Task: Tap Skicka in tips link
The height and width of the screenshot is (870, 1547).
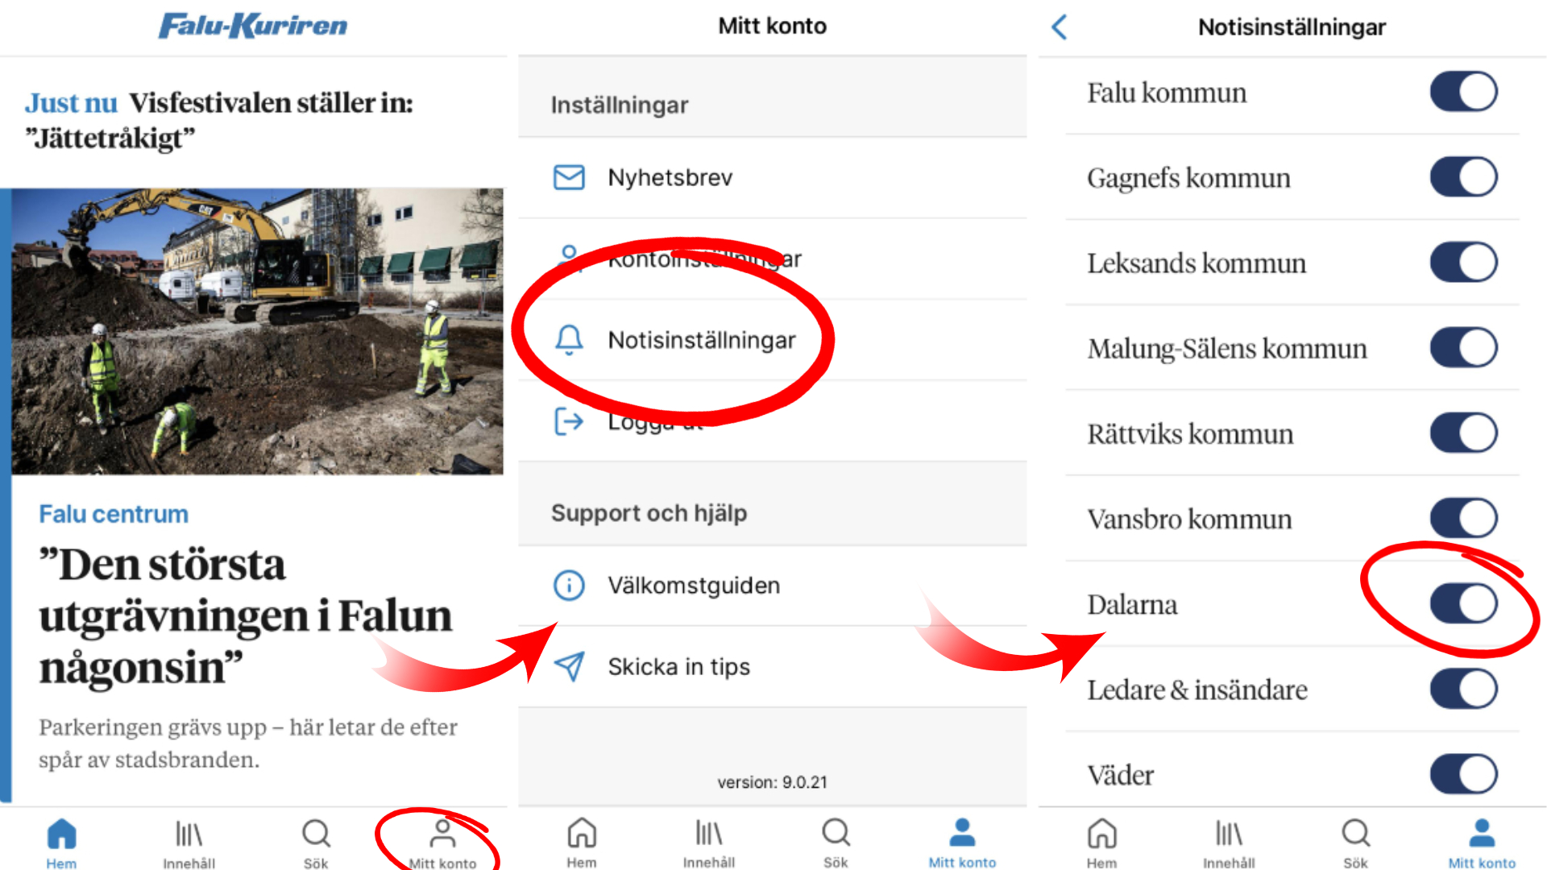Action: [680, 666]
